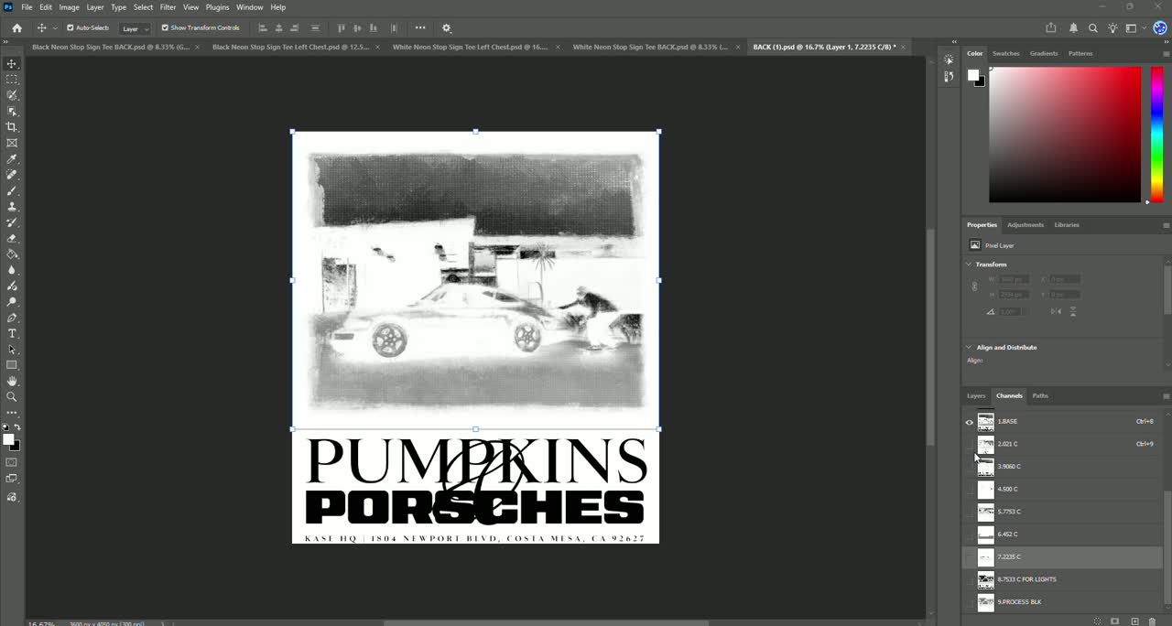
Task: Open Move tool preset picker arrow
Action: [x=55, y=28]
